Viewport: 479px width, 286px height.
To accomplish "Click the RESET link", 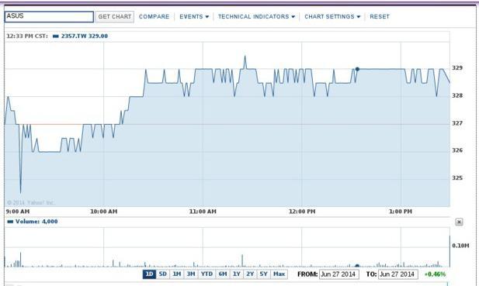I will coord(380,16).
